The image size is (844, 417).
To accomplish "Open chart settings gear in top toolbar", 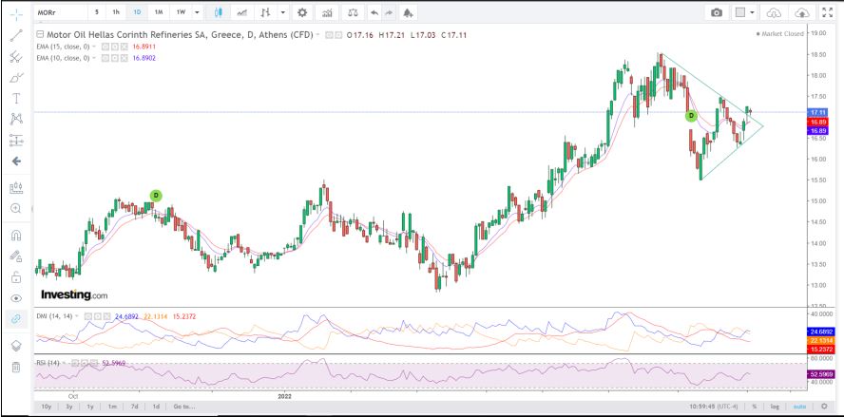I will click(x=302, y=13).
